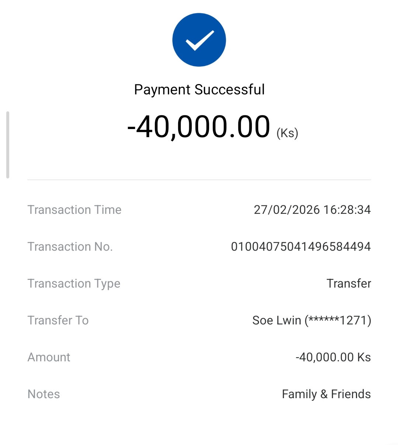Click the large -40,000.00 amount
This screenshot has width=398, height=445.
tap(198, 127)
